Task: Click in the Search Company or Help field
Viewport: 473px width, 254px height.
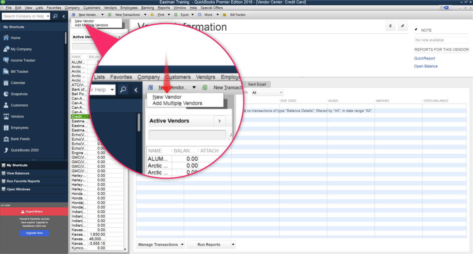Action: coord(24,16)
